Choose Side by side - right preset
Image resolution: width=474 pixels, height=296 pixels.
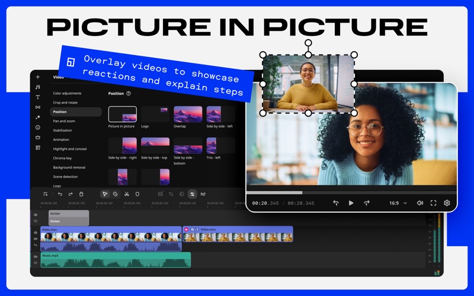pyautogui.click(x=123, y=146)
